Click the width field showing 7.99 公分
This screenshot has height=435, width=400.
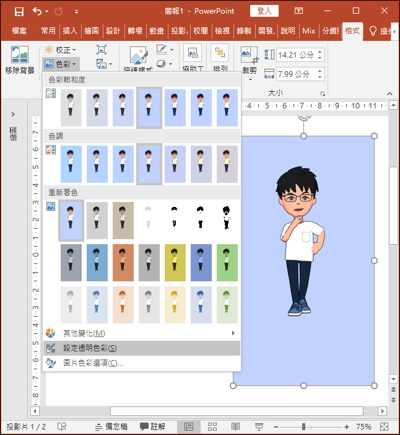click(296, 74)
